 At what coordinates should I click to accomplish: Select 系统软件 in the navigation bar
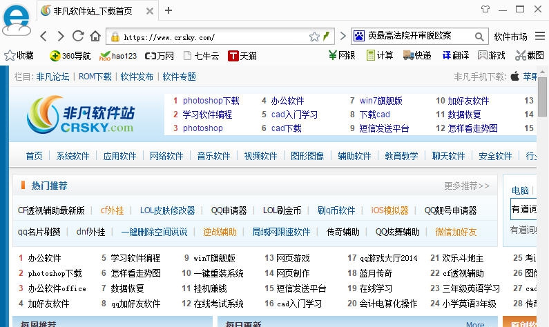click(73, 156)
